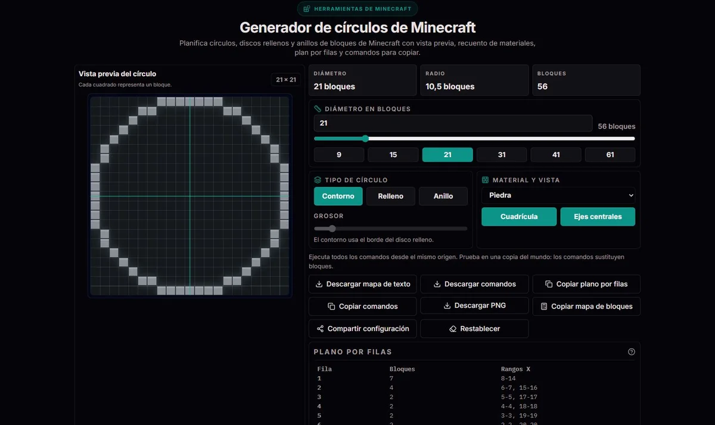This screenshot has height=425, width=715.
Task: Click the ruler icon beside Diámetro en bloques
Action: point(318,109)
